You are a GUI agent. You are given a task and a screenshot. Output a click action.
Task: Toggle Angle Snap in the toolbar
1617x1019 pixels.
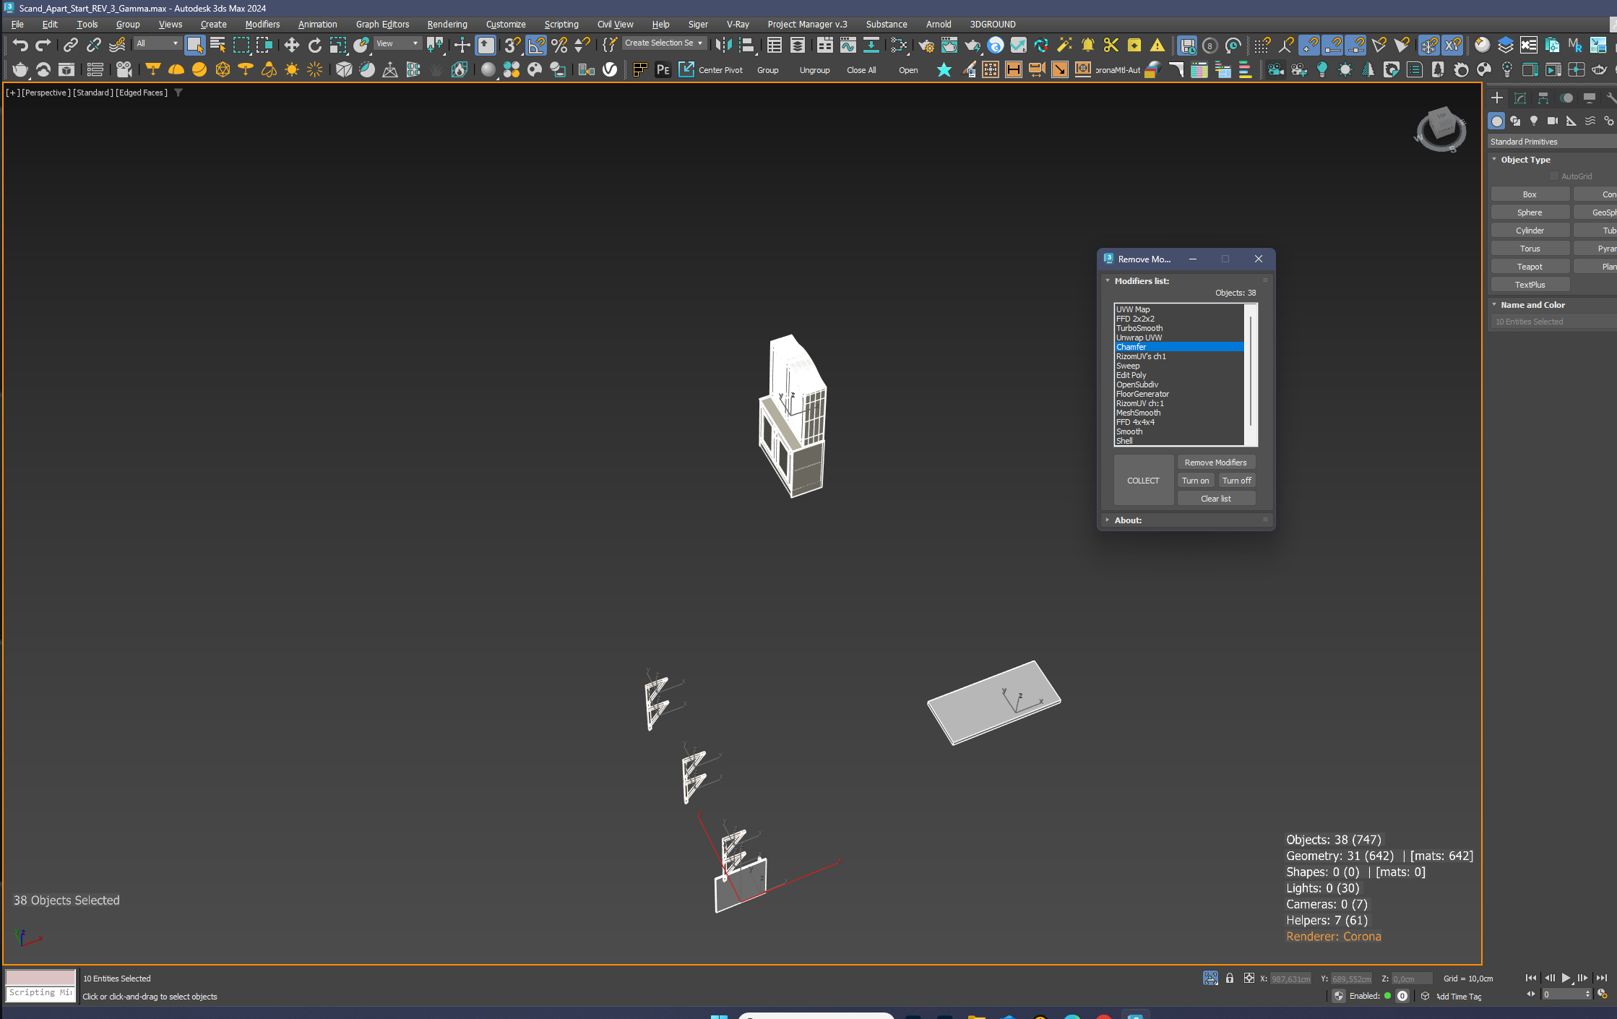coord(535,46)
